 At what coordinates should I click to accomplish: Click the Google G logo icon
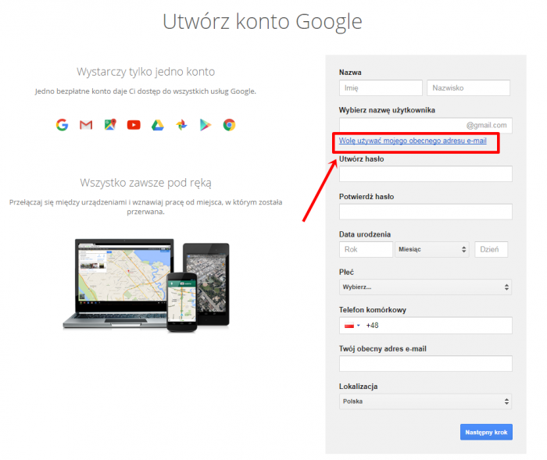pyautogui.click(x=62, y=125)
